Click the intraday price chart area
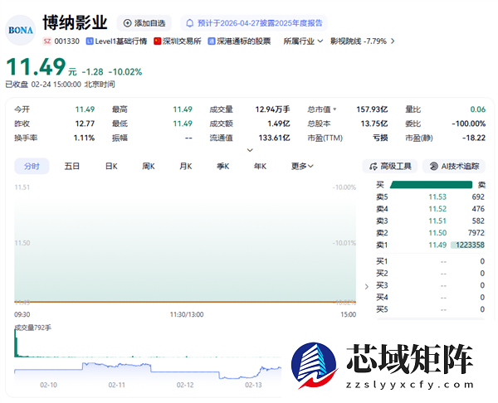 185,245
